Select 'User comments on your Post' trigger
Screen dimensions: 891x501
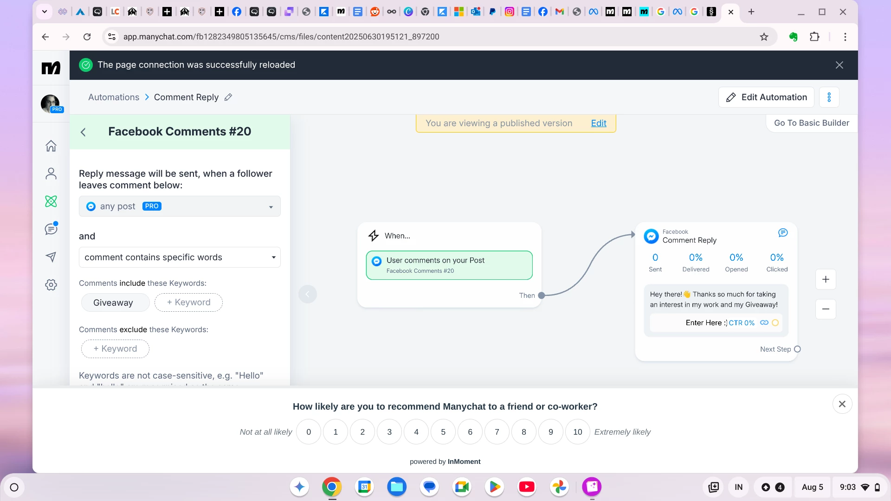(449, 265)
